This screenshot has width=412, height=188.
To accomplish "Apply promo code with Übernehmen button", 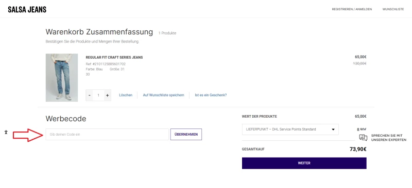I will pos(186,134).
